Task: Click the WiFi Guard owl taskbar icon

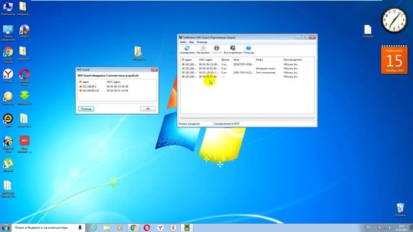Action: [x=186, y=227]
